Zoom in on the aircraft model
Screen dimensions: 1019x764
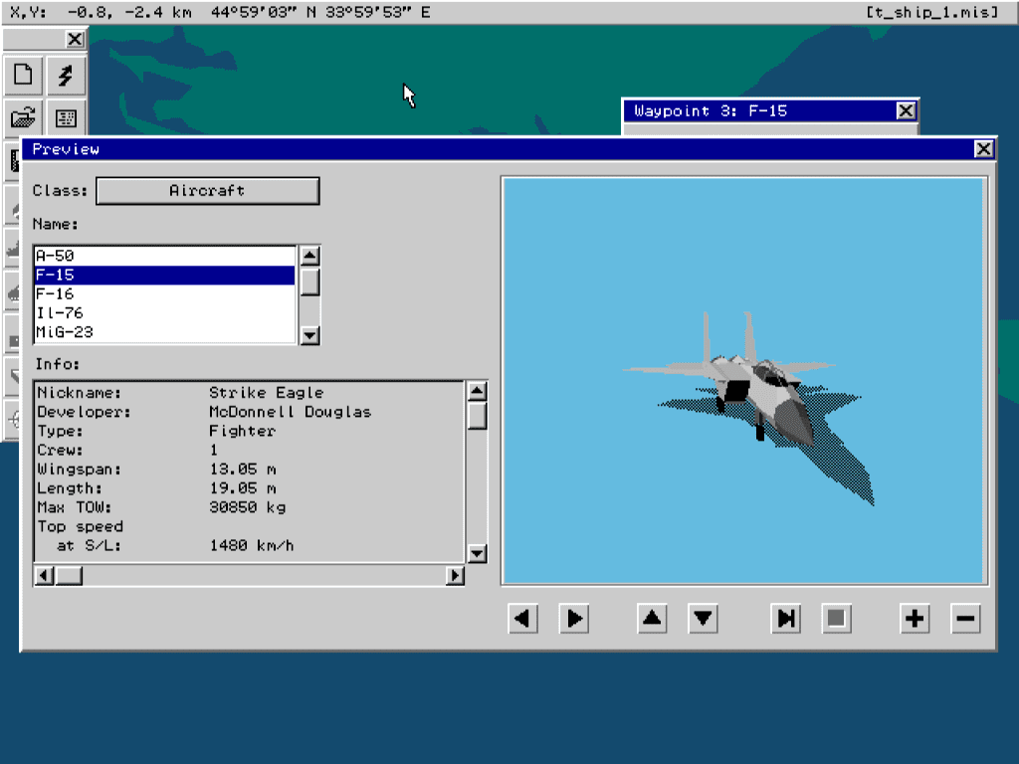[x=915, y=619]
